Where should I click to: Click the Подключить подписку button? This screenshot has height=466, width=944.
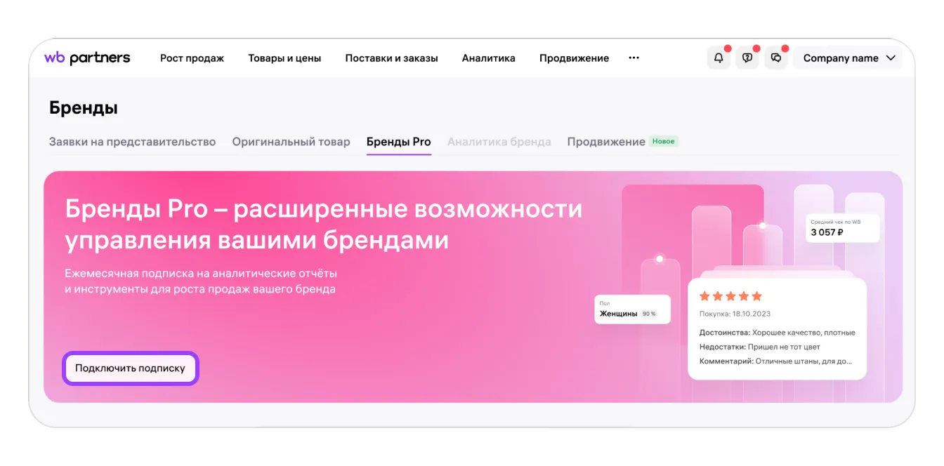pyautogui.click(x=131, y=368)
